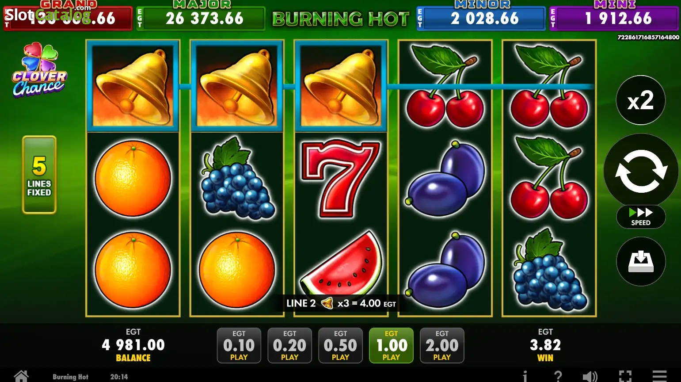Screen dimensions: 681x382
Task: Click the red seven symbol on reel three
Action: pos(340,179)
